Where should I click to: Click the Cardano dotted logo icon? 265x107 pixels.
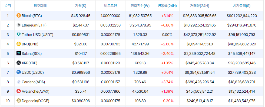19,82
